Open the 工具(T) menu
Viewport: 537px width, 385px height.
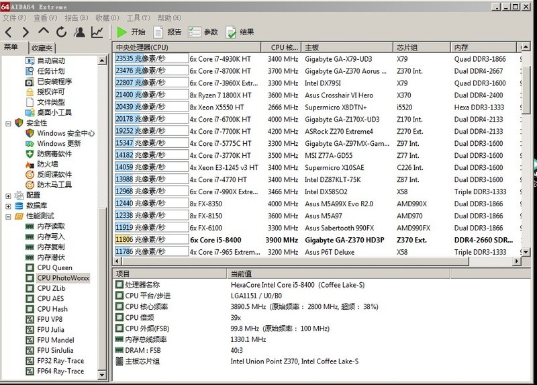coord(138,17)
